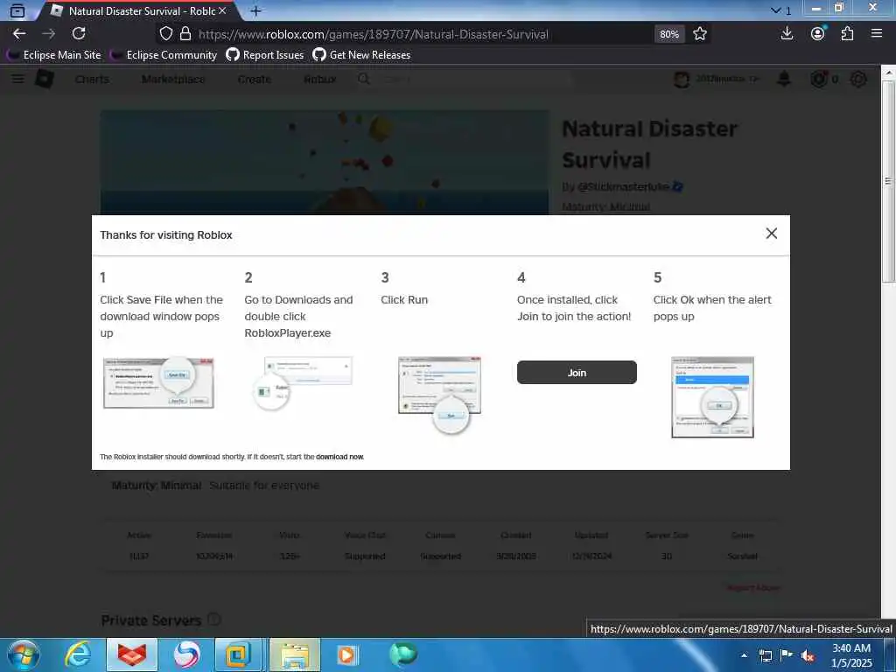The width and height of the screenshot is (896, 672).
Task: Open the media player taskbar icon
Action: point(346,654)
